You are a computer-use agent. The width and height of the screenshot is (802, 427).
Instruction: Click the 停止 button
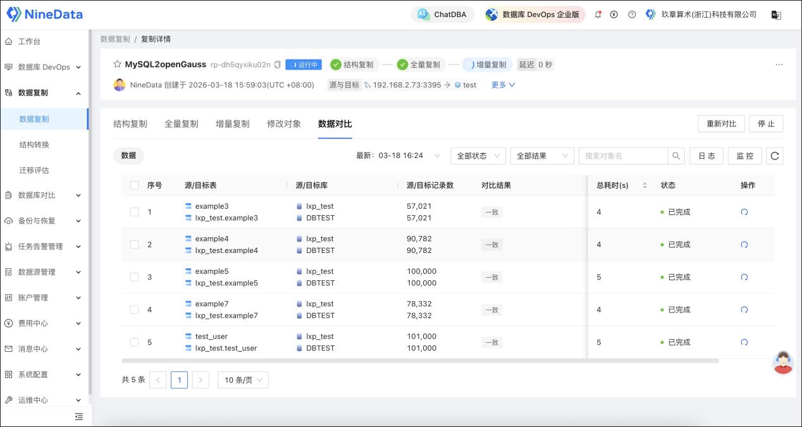[x=766, y=123]
